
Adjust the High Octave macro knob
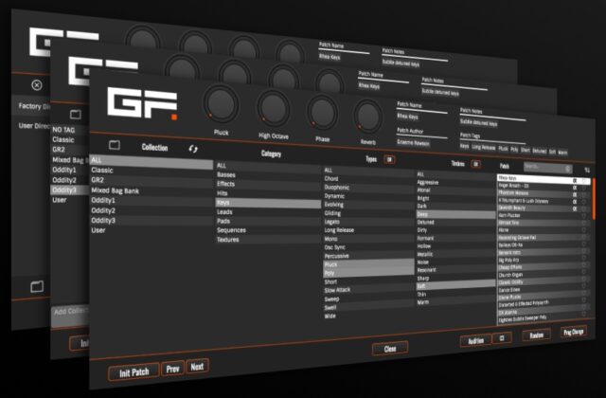[274, 110]
